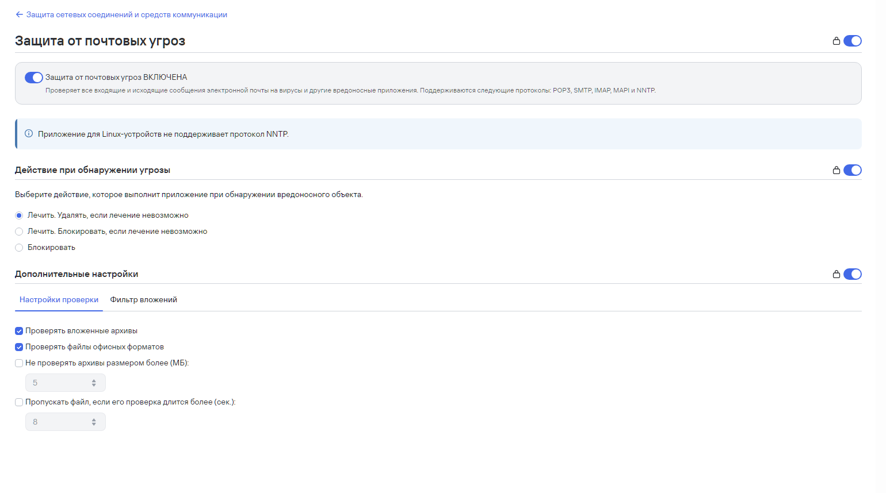Screen dimensions: 886x493
Task: Click lock icon beside Защита от почтовых угроз heading
Action: [x=837, y=41]
